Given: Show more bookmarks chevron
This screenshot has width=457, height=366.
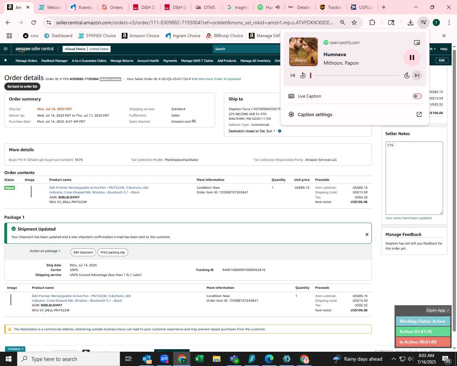Looking at the screenshot, I should click(444, 36).
